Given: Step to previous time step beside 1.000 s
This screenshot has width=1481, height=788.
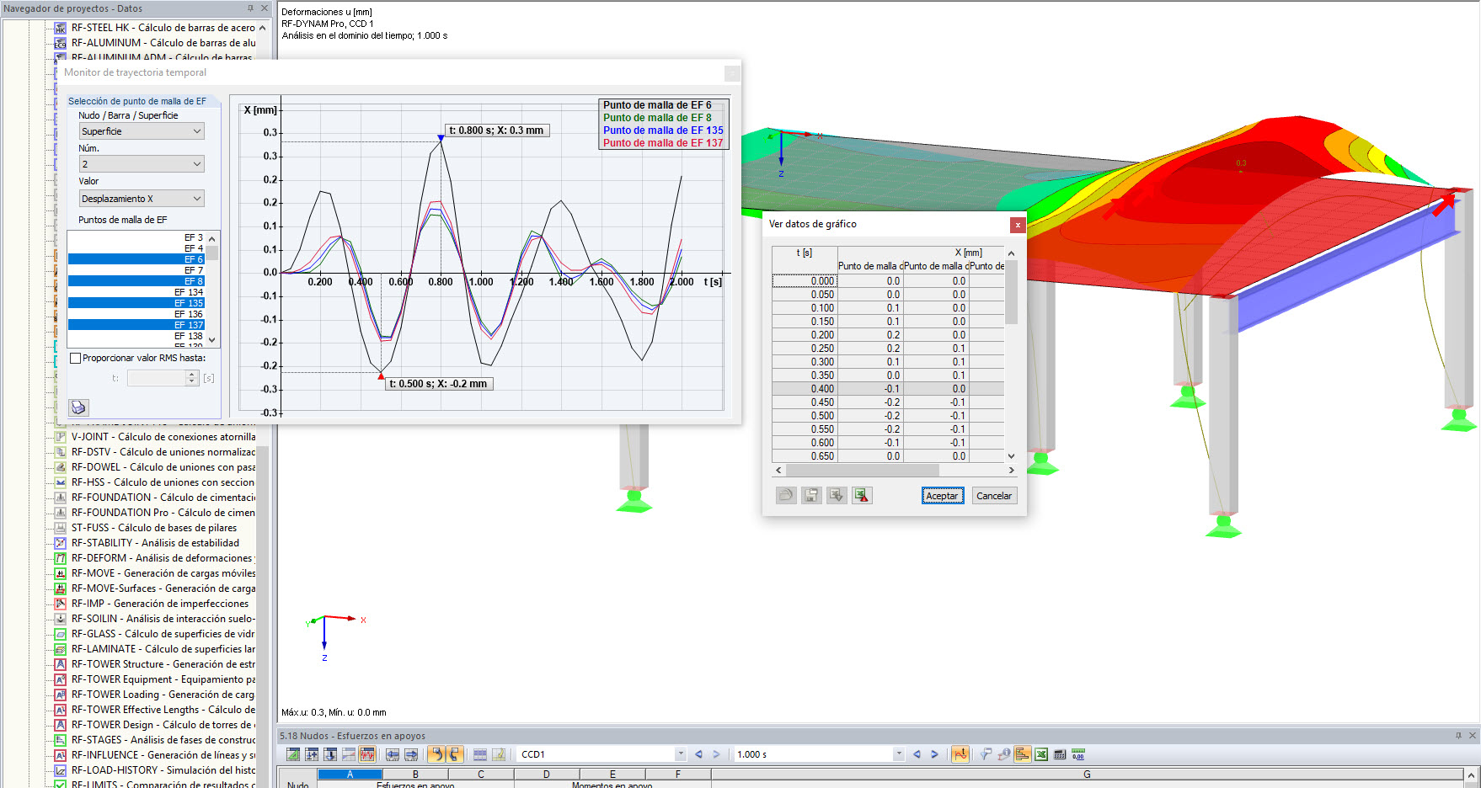Looking at the screenshot, I should (x=917, y=754).
